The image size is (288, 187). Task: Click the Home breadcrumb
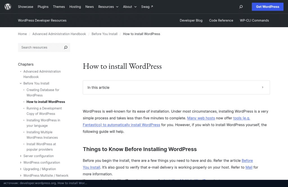coord(22,34)
